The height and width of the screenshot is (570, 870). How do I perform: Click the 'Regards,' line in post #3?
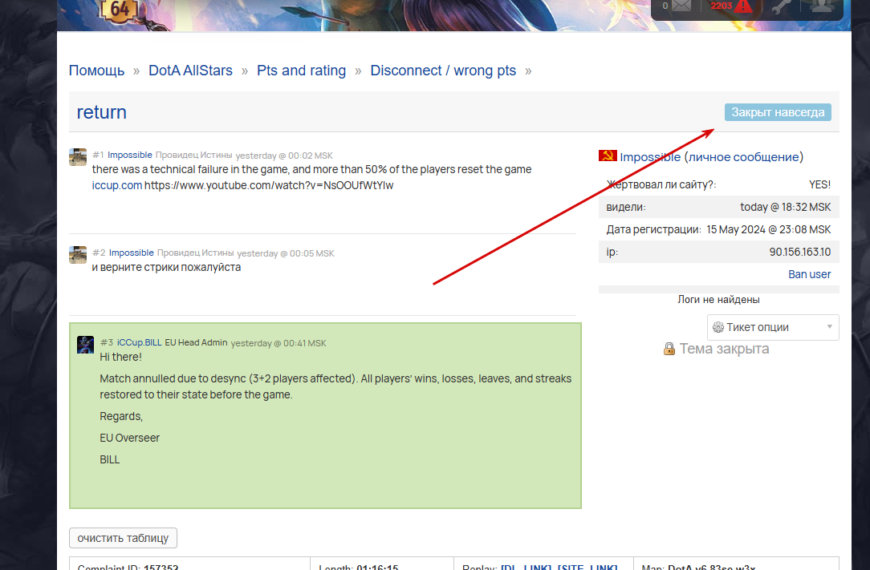point(121,416)
